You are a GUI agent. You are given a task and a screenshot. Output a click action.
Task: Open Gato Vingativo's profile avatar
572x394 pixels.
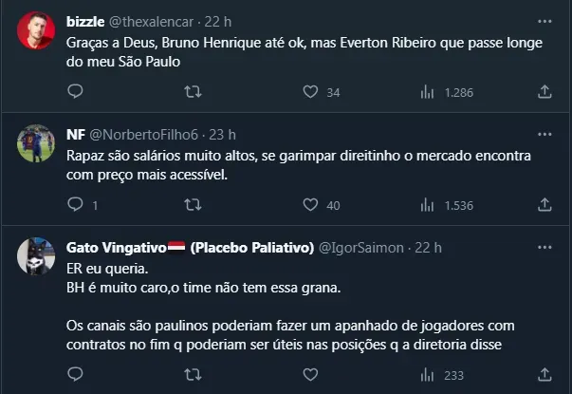pyautogui.click(x=36, y=256)
